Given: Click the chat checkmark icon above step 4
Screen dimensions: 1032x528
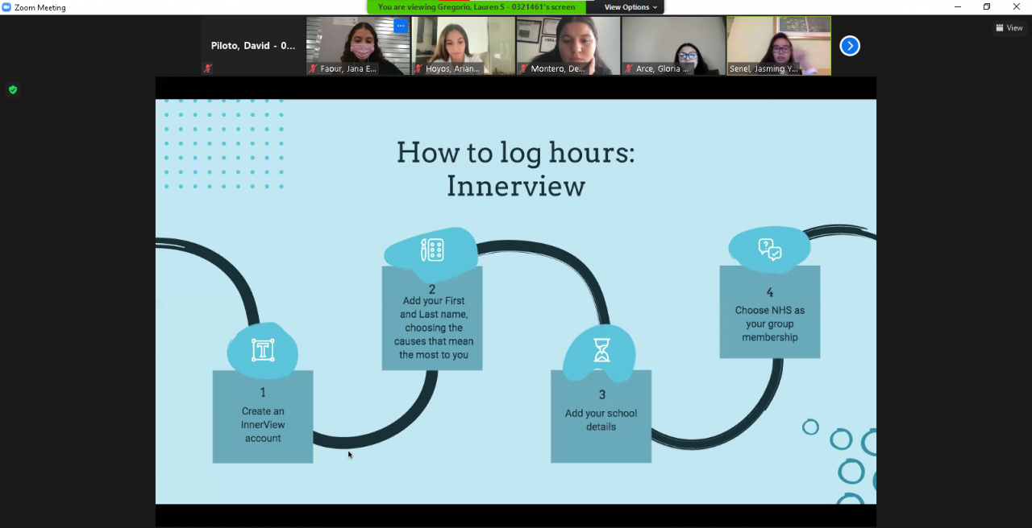Looking at the screenshot, I should point(770,250).
